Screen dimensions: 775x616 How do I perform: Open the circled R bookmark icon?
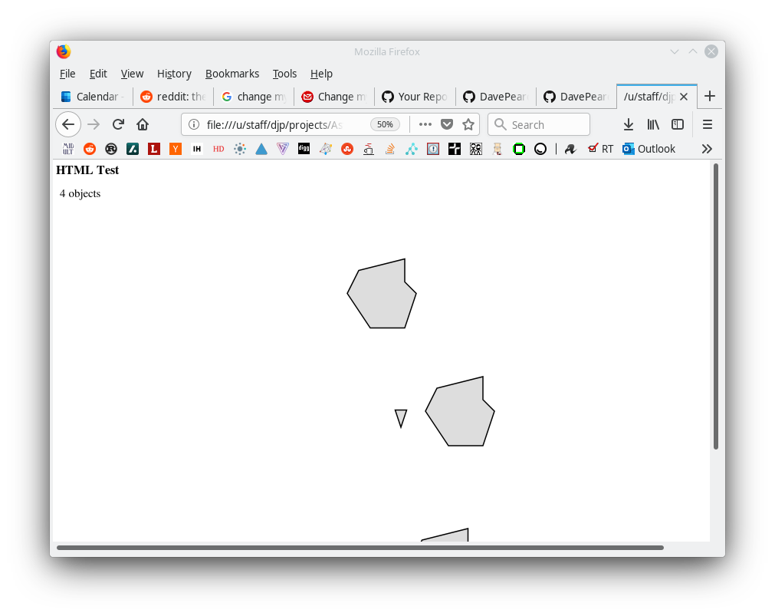[x=111, y=149]
